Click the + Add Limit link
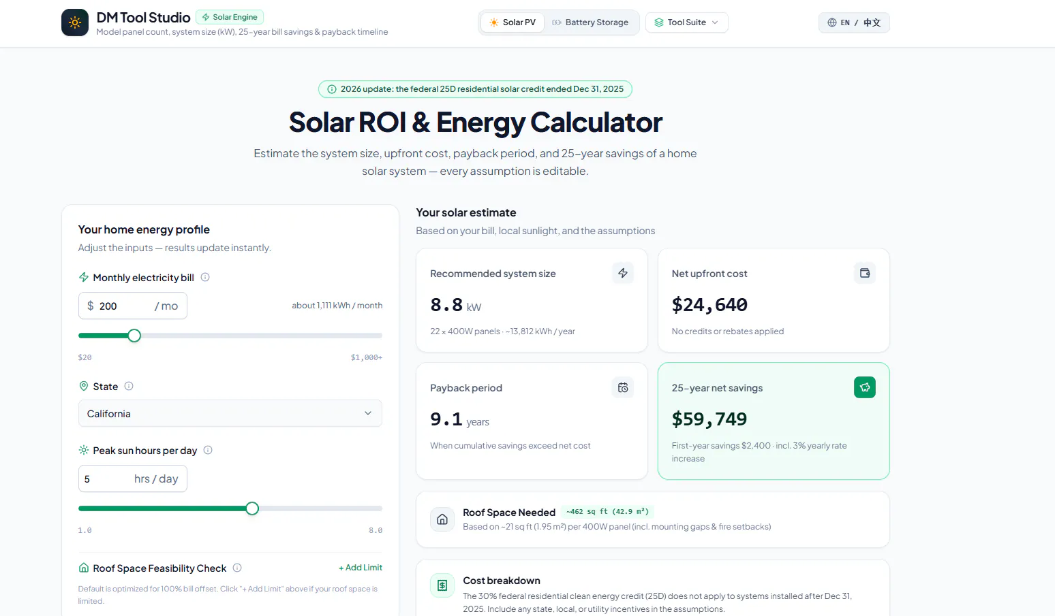This screenshot has height=616, width=1055. point(361,568)
